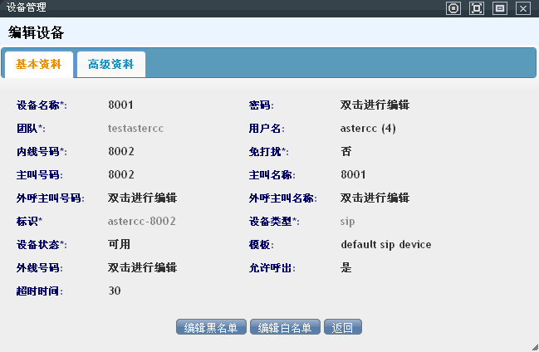Click the octagon stop icon in title bar
Screen dimensions: 539x352
point(453,8)
